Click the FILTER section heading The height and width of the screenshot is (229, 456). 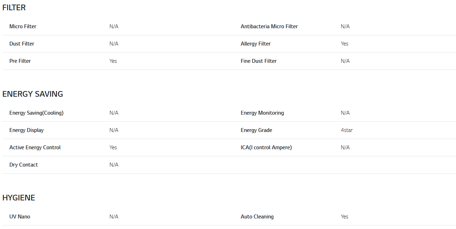[14, 7]
